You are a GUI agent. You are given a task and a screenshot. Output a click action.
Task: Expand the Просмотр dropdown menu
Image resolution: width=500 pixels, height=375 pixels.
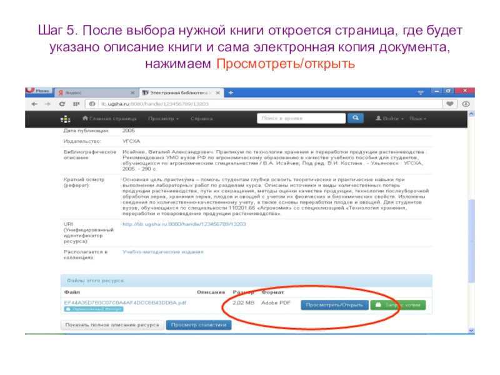pyautogui.click(x=163, y=118)
